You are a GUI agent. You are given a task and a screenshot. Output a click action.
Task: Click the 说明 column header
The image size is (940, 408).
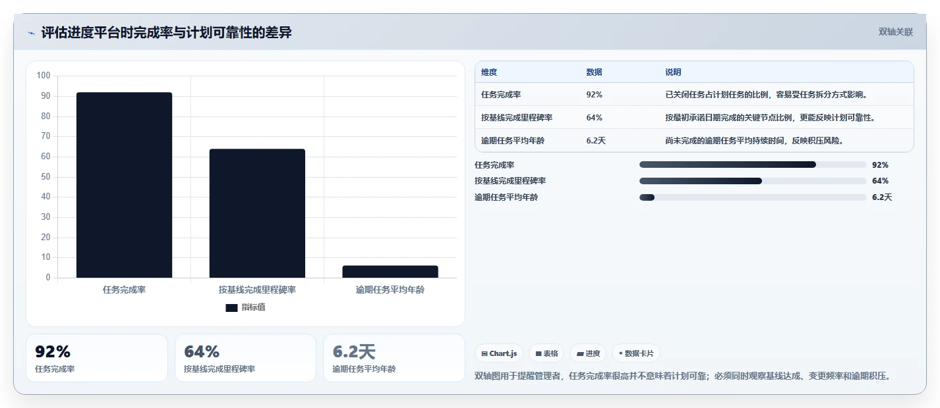[x=673, y=72]
